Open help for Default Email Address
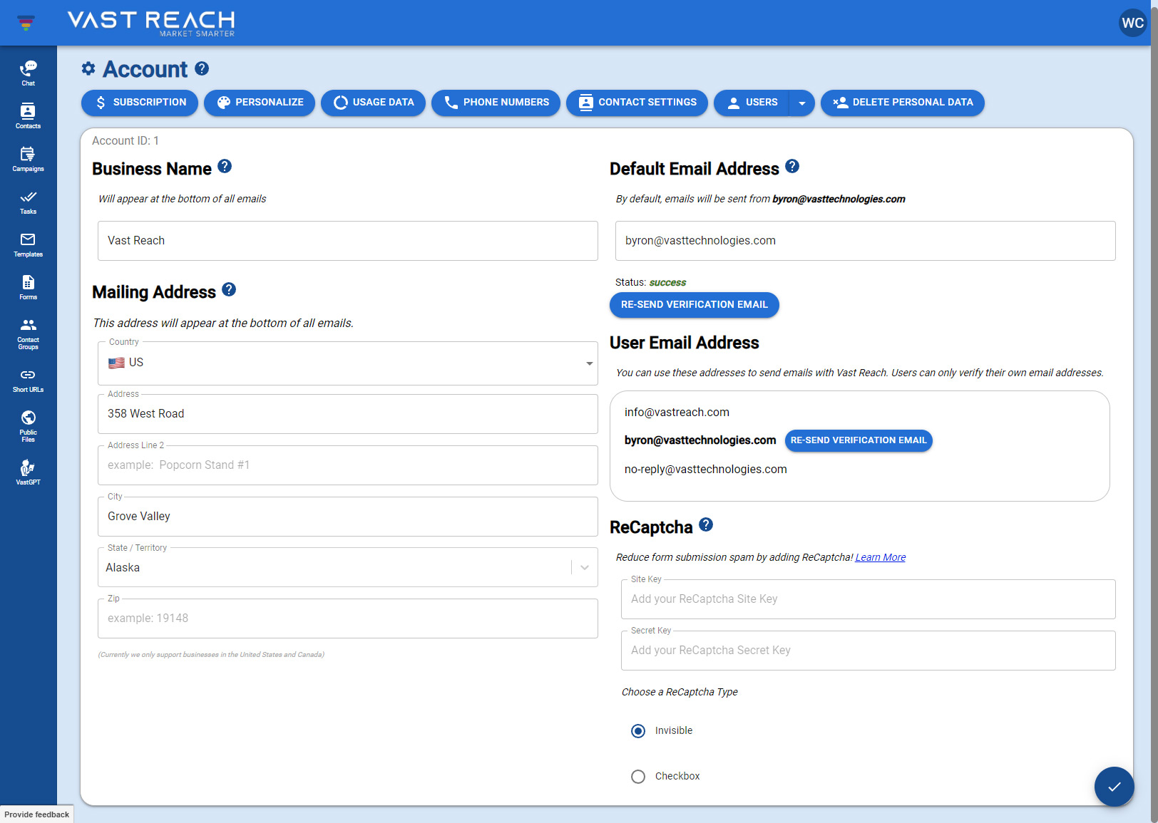Screen dimensions: 1158x823 click(x=792, y=166)
